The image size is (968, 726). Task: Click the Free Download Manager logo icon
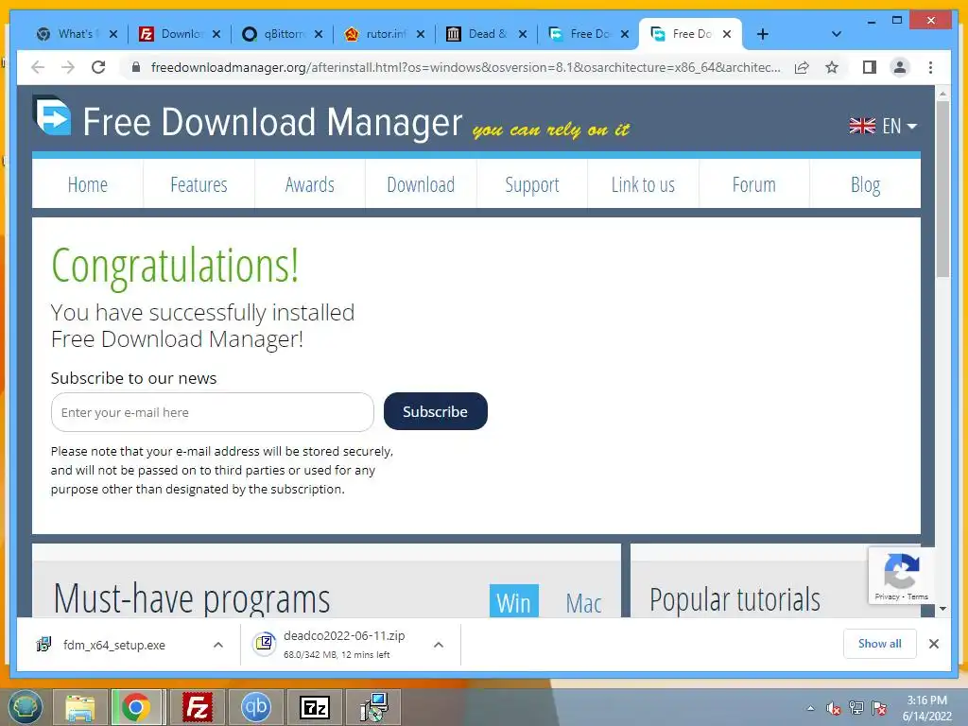(x=52, y=114)
